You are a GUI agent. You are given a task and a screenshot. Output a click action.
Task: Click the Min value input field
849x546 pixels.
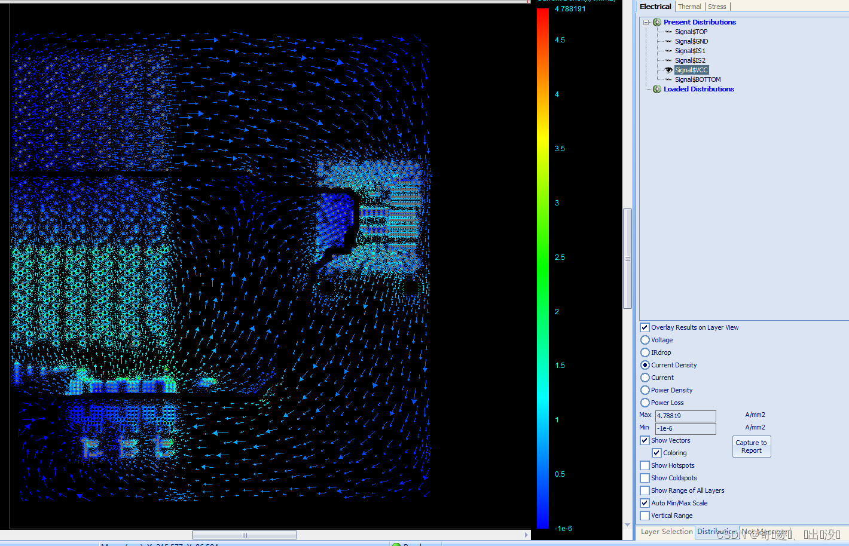(686, 428)
